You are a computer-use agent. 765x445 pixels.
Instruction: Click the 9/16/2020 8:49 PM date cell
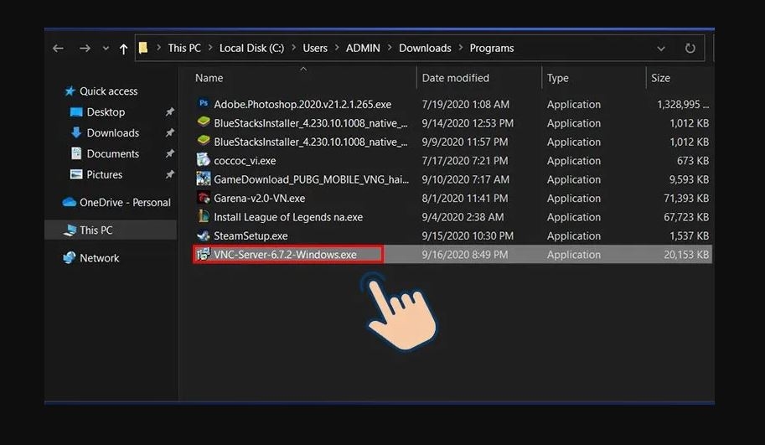click(x=464, y=255)
